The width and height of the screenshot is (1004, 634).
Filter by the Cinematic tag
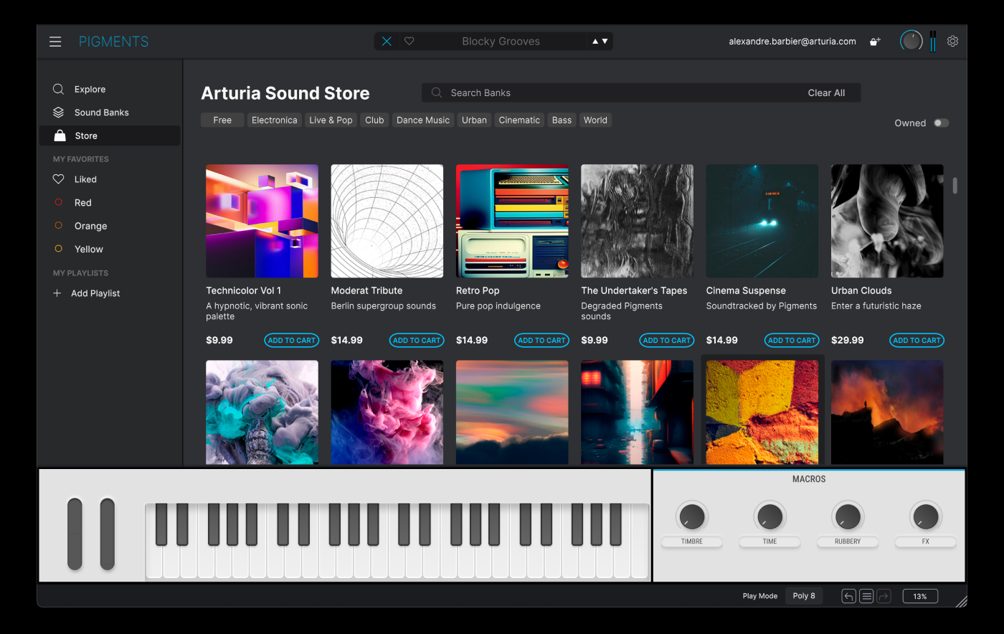pyautogui.click(x=519, y=120)
